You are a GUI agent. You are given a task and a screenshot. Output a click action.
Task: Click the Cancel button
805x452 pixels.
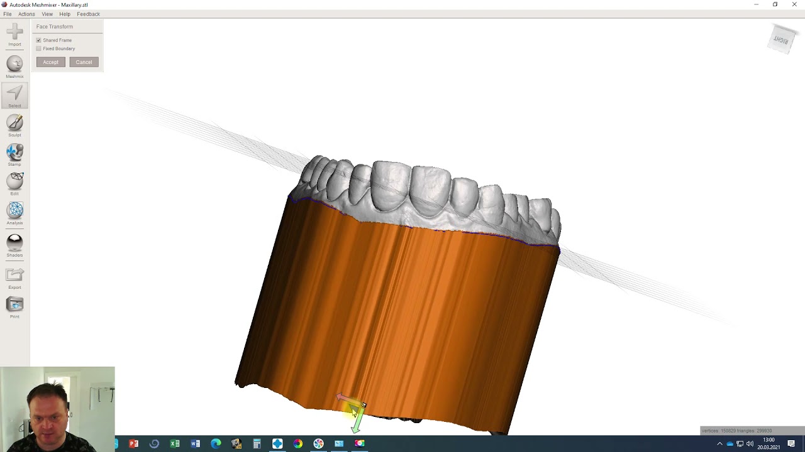[84, 62]
